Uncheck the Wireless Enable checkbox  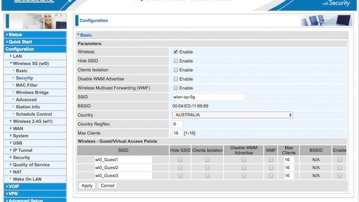tap(176, 52)
